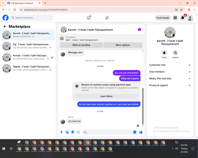Click Find friends button
This screenshot has height=158, width=198.
(x=163, y=18)
